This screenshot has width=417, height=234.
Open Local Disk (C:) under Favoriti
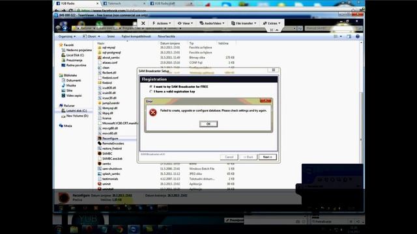point(72,55)
